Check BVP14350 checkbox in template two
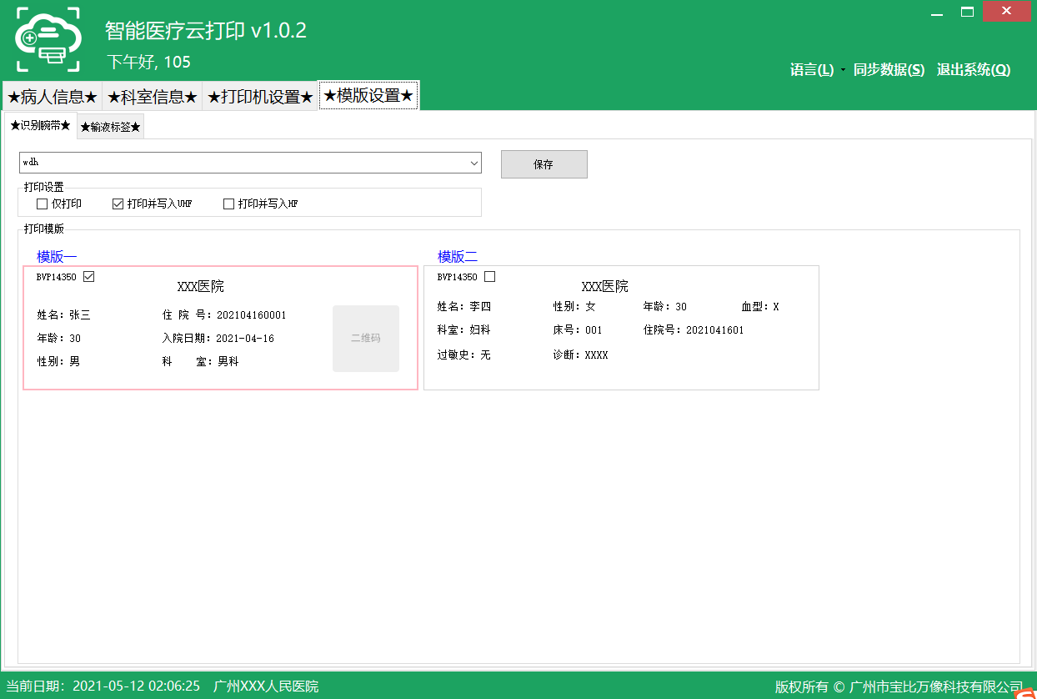The image size is (1037, 699). pyautogui.click(x=490, y=277)
